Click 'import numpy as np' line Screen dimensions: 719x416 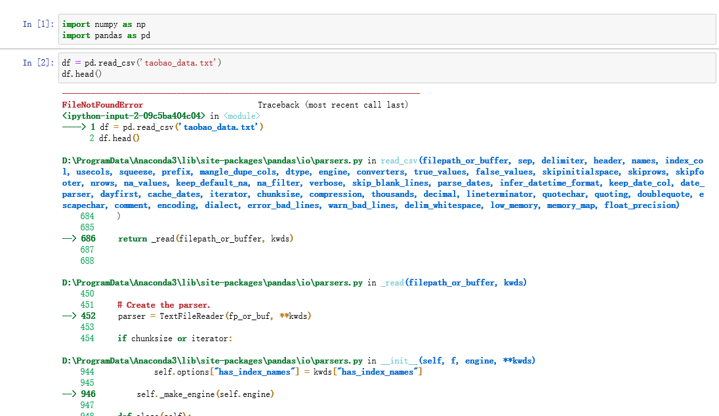[x=104, y=24]
